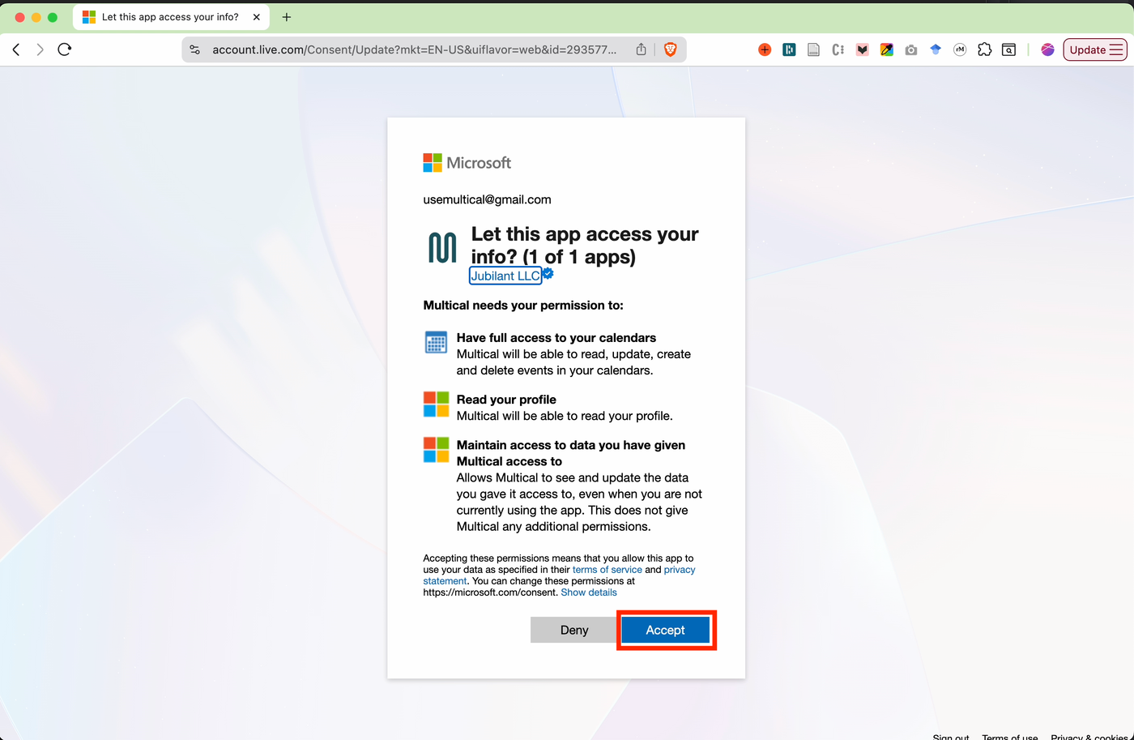Viewport: 1134px width, 740px height.
Task: Open the teal square extension icon
Action: (789, 49)
